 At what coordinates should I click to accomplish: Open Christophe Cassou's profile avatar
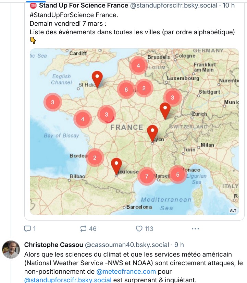(11, 249)
